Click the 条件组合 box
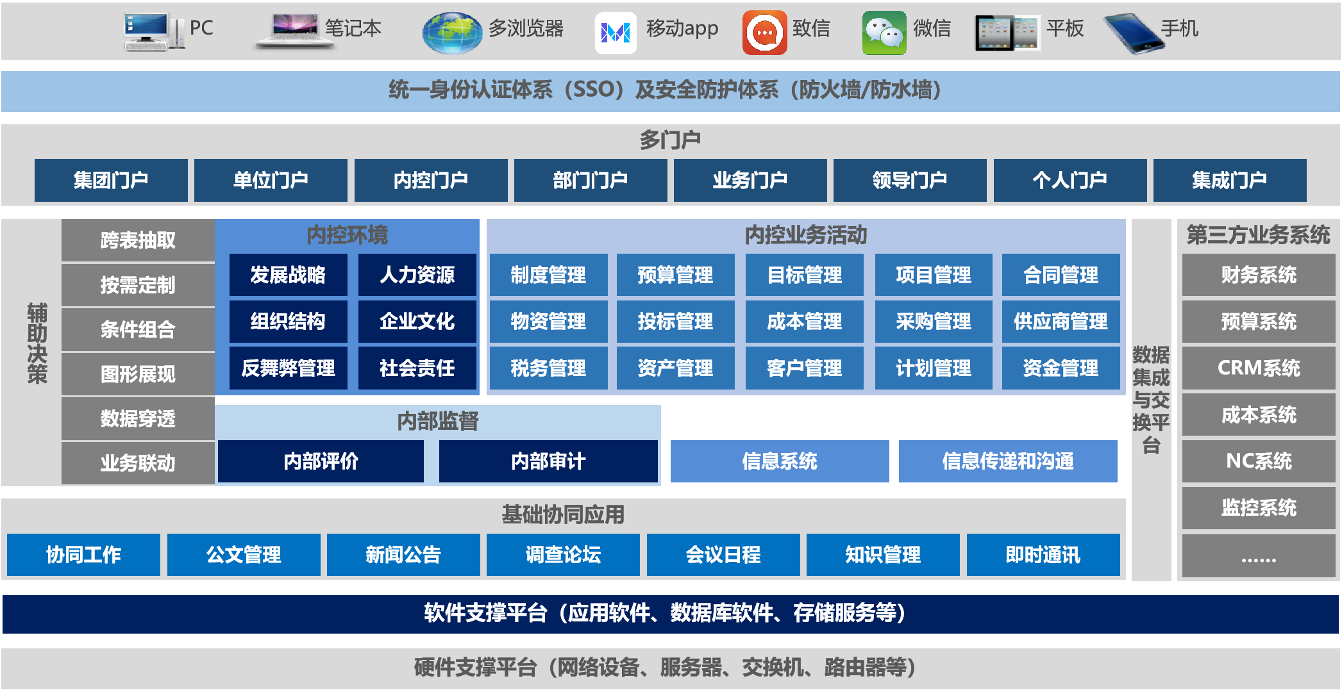Image resolution: width=1342 pixels, height=690 pixels. point(138,329)
